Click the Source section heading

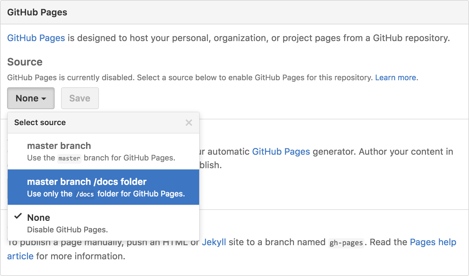(x=25, y=62)
